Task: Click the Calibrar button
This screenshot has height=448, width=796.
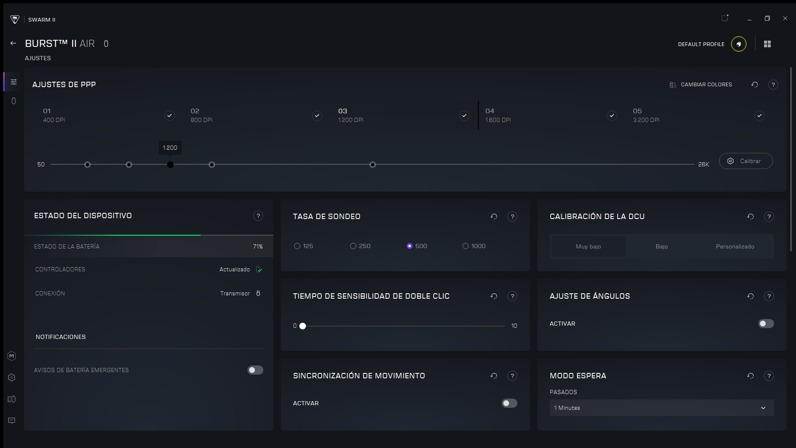Action: coord(745,161)
